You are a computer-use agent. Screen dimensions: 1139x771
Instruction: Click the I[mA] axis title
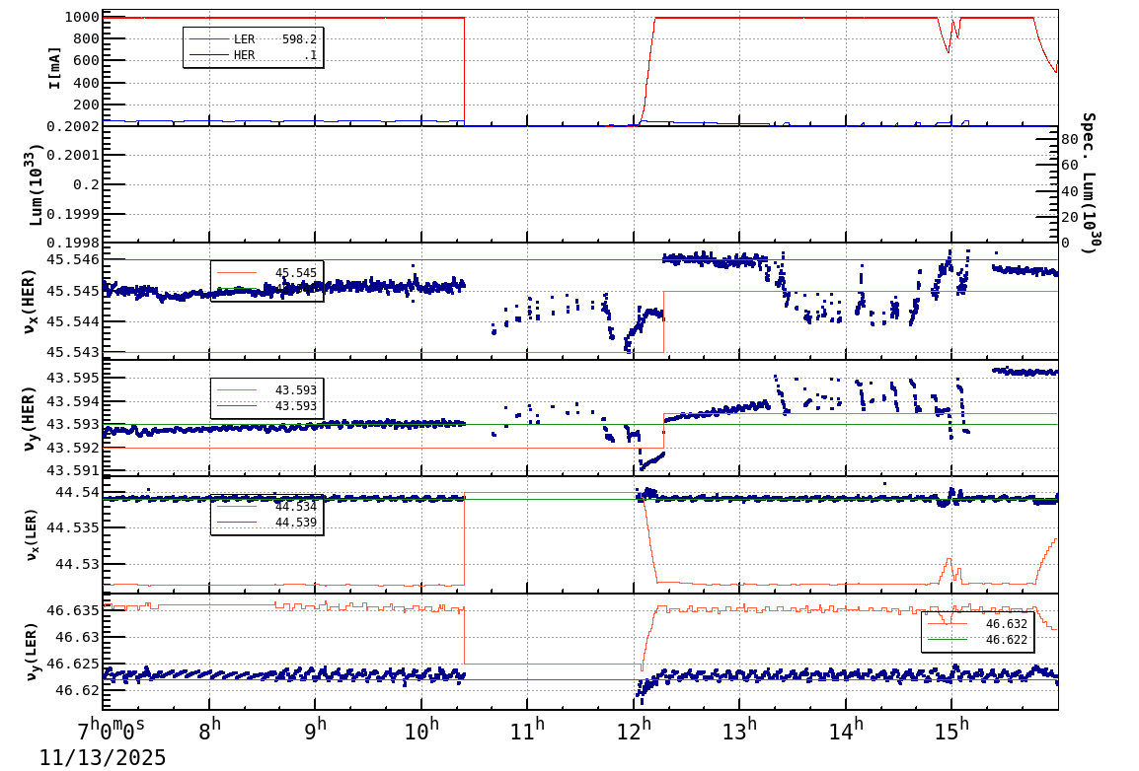pos(54,67)
